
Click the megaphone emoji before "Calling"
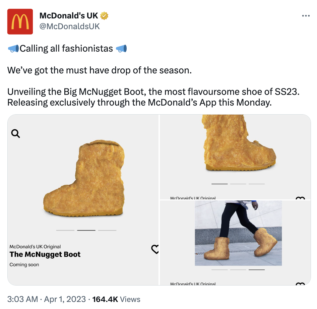(13, 49)
